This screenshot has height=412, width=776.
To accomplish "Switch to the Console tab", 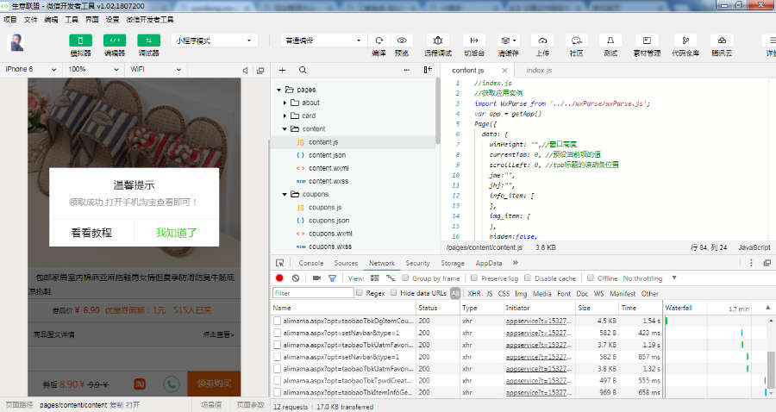I will click(x=310, y=263).
